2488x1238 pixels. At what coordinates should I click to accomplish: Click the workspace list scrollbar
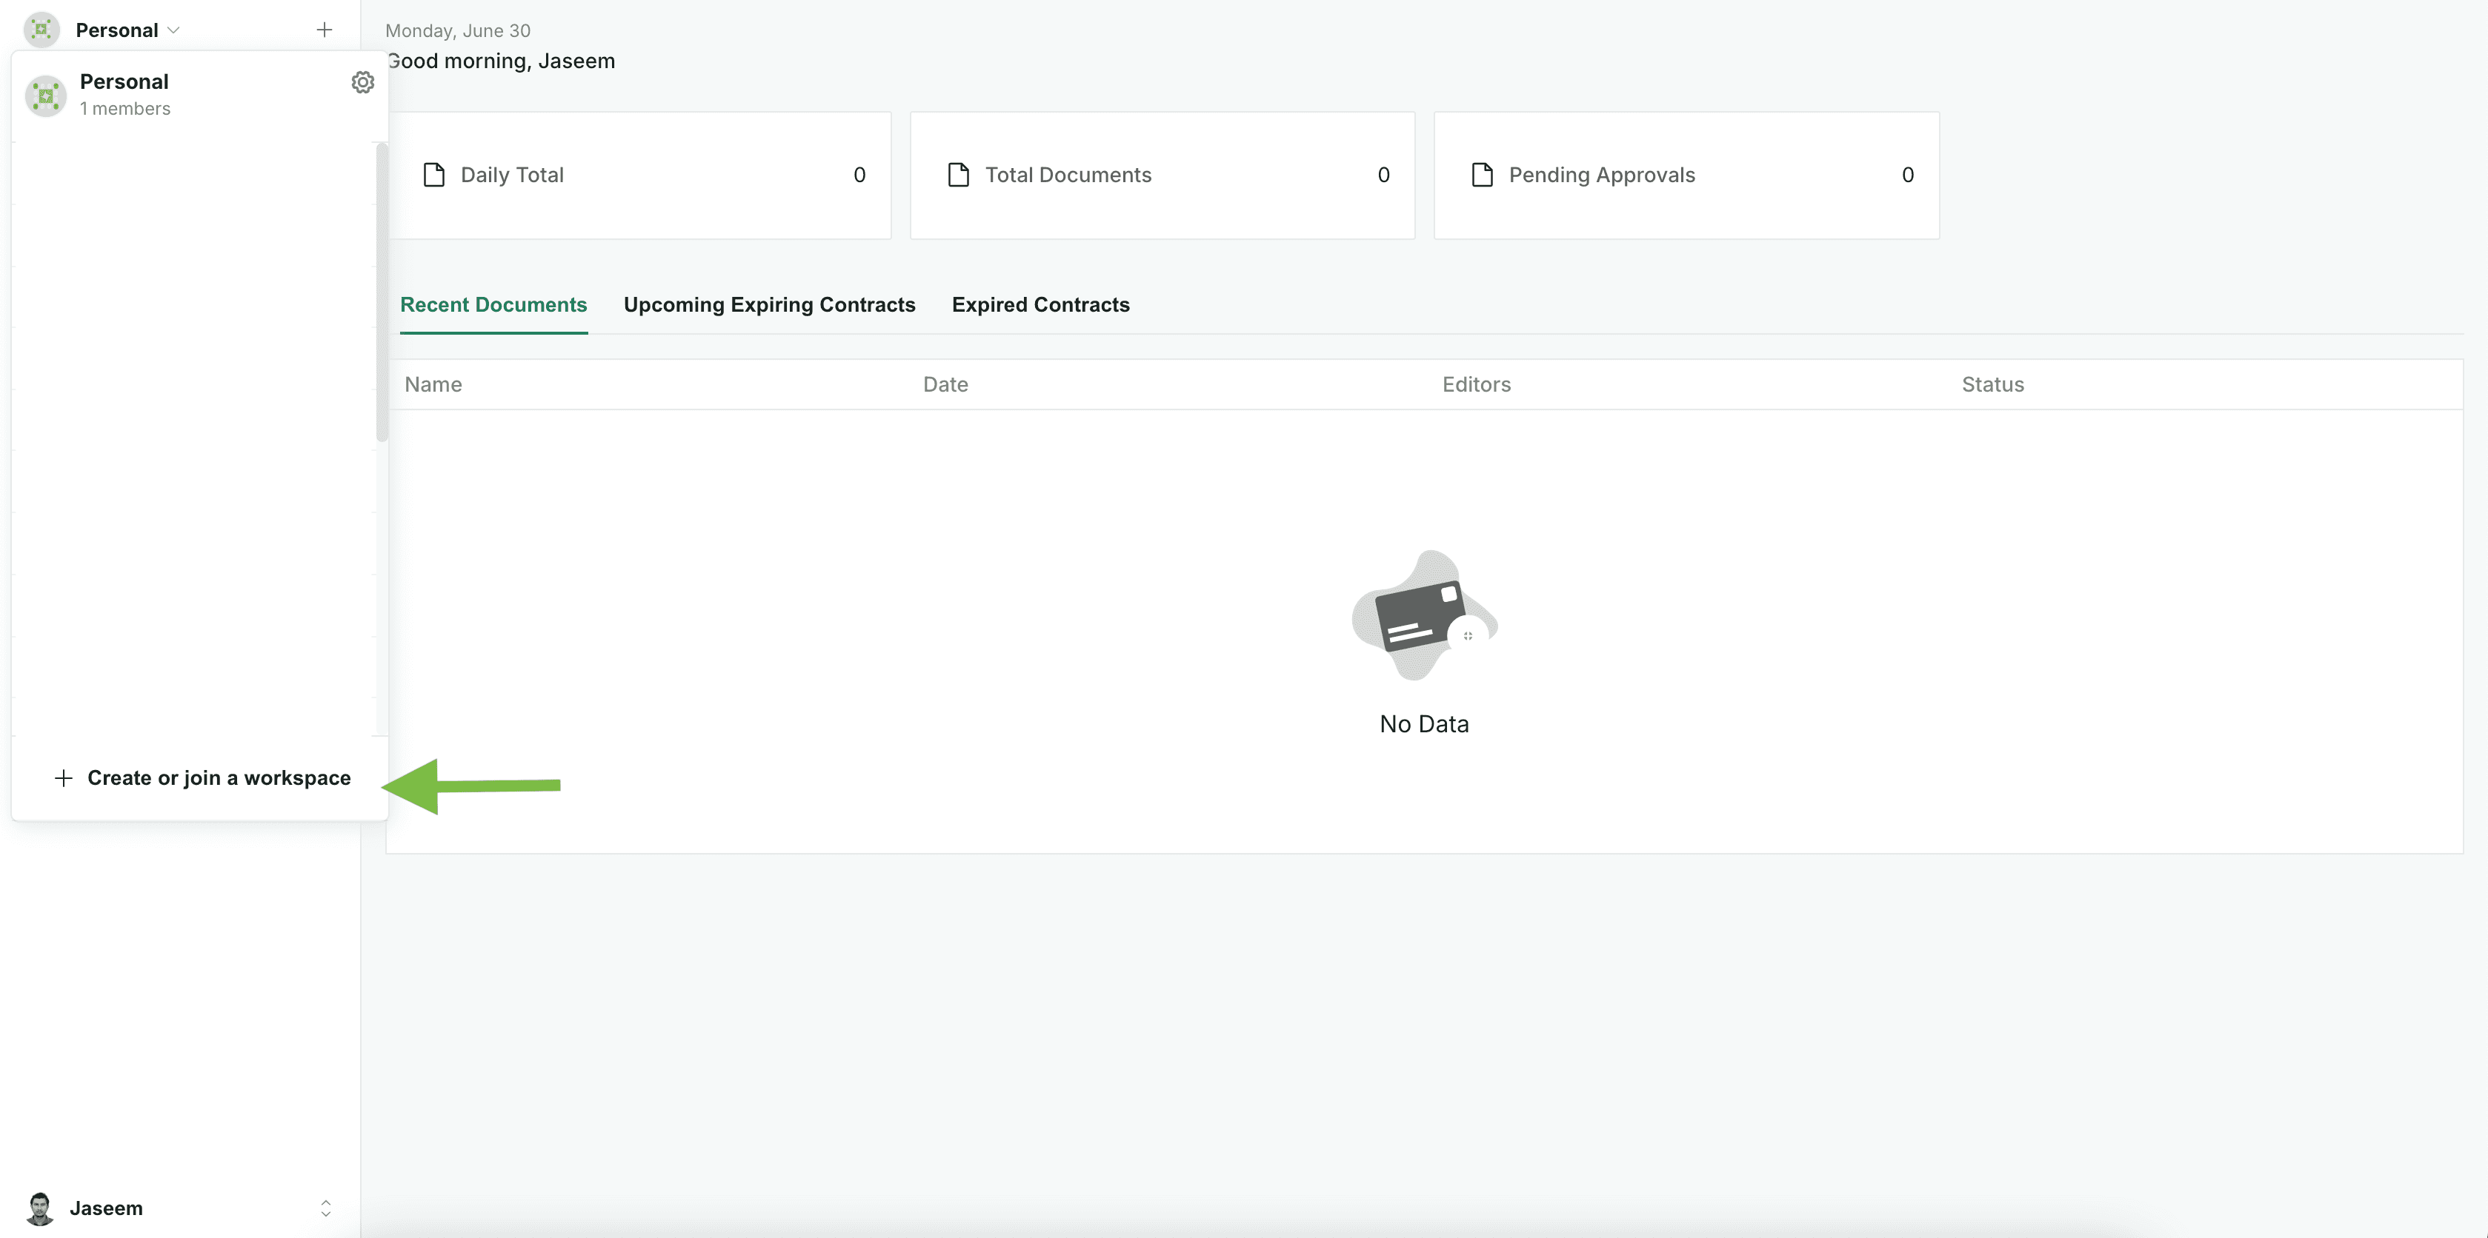pyautogui.click(x=382, y=292)
